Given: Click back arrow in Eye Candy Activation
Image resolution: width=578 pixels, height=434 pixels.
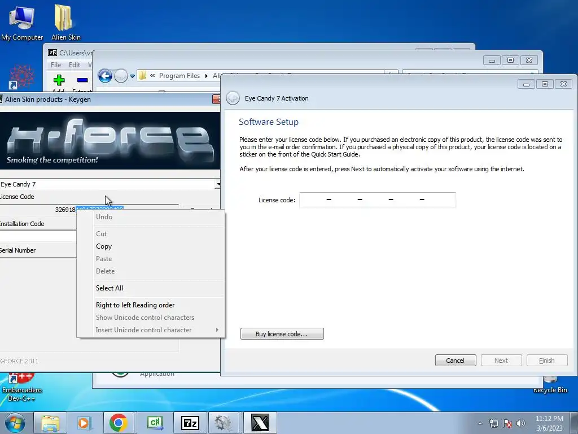Looking at the screenshot, I should click(233, 98).
